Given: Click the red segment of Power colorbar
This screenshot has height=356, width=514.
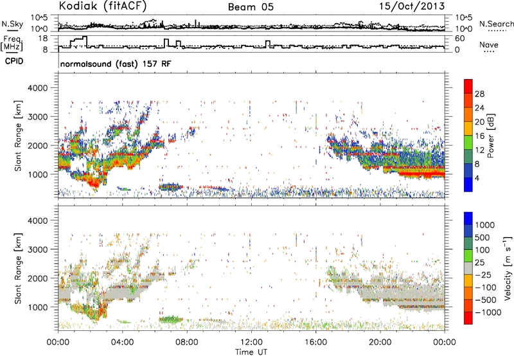Looking at the screenshot, I should pos(468,86).
